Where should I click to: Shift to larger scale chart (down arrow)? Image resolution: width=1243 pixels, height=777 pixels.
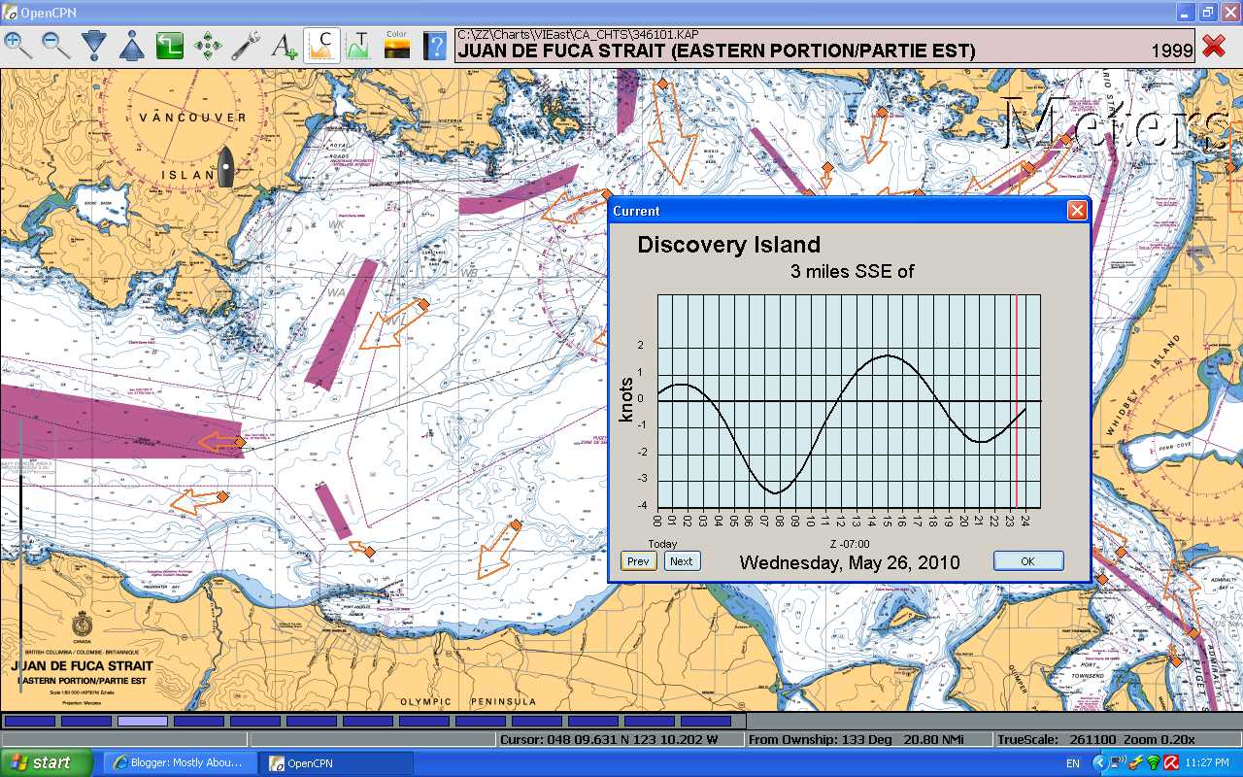pos(93,46)
